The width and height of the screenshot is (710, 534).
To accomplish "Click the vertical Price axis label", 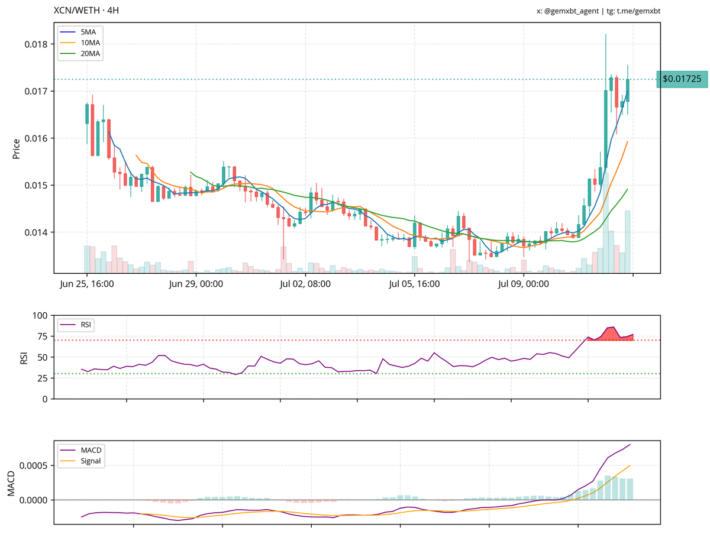I will coord(16,148).
